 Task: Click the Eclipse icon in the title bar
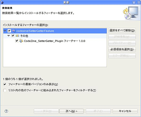pyautogui.click(x=2, y=3)
